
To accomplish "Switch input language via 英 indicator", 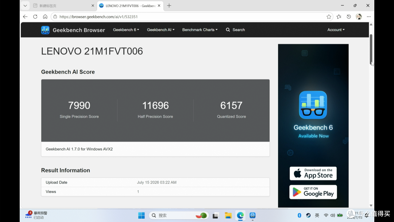I will [317, 215].
